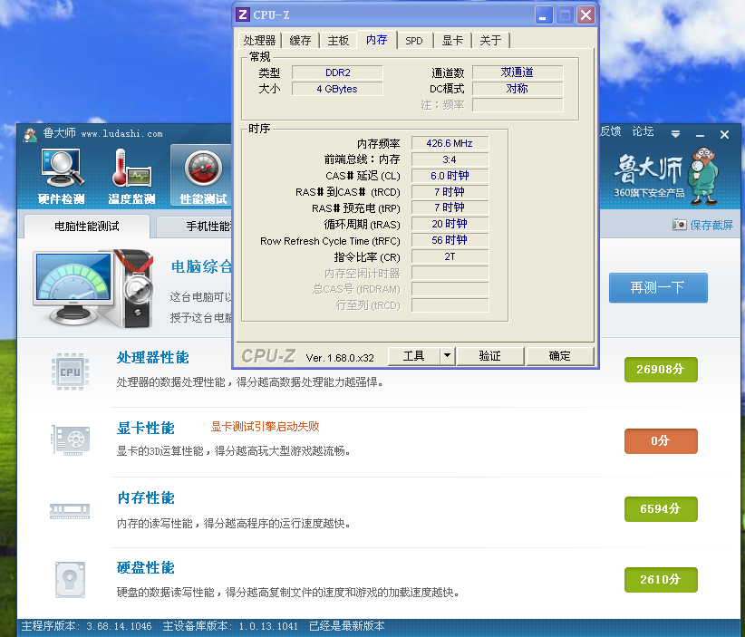
Task: Click the 3:4 FSB:DRAM ratio value
Action: [450, 159]
